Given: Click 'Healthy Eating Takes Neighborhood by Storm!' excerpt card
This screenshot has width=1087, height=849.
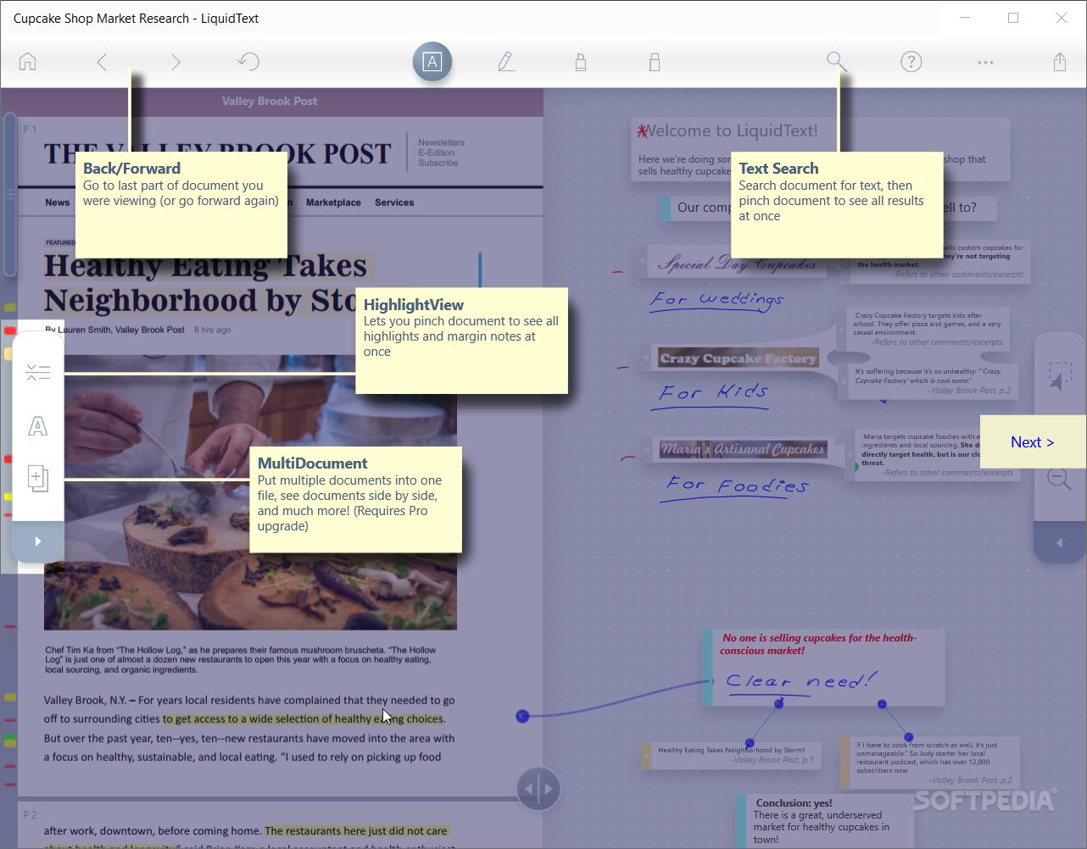Looking at the screenshot, I should pyautogui.click(x=731, y=754).
